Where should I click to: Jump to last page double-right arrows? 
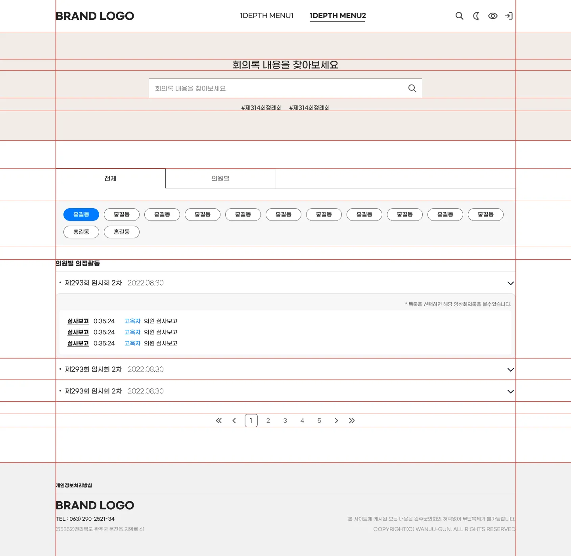click(x=352, y=421)
